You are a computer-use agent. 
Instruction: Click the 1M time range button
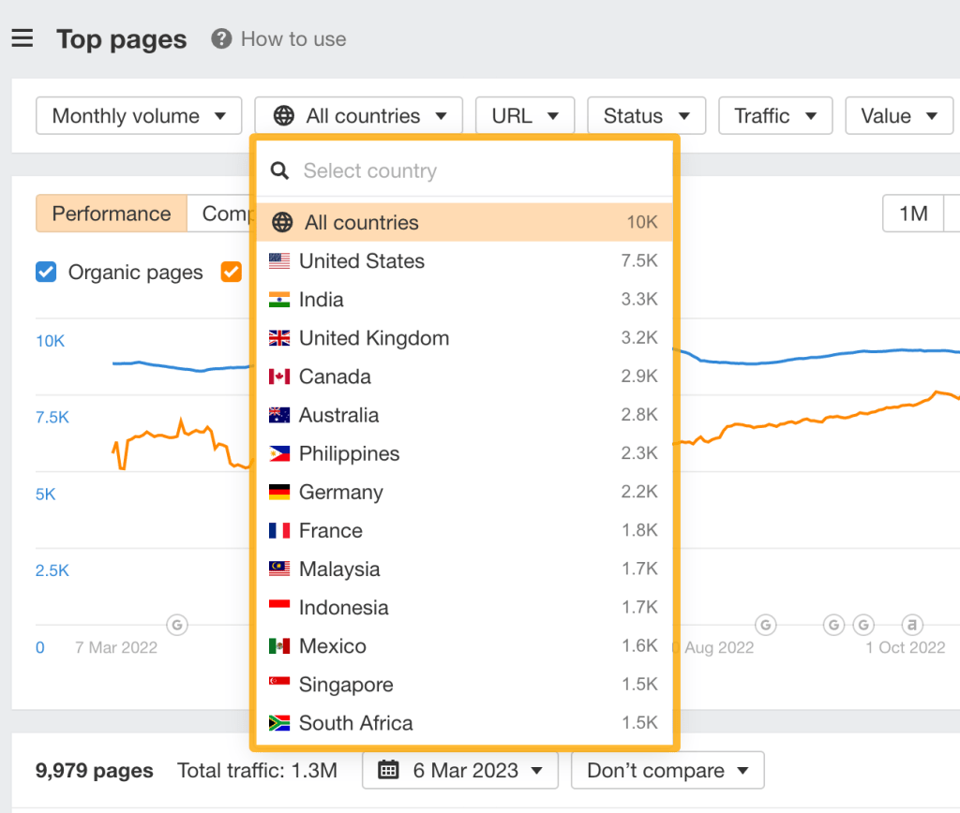click(x=915, y=214)
